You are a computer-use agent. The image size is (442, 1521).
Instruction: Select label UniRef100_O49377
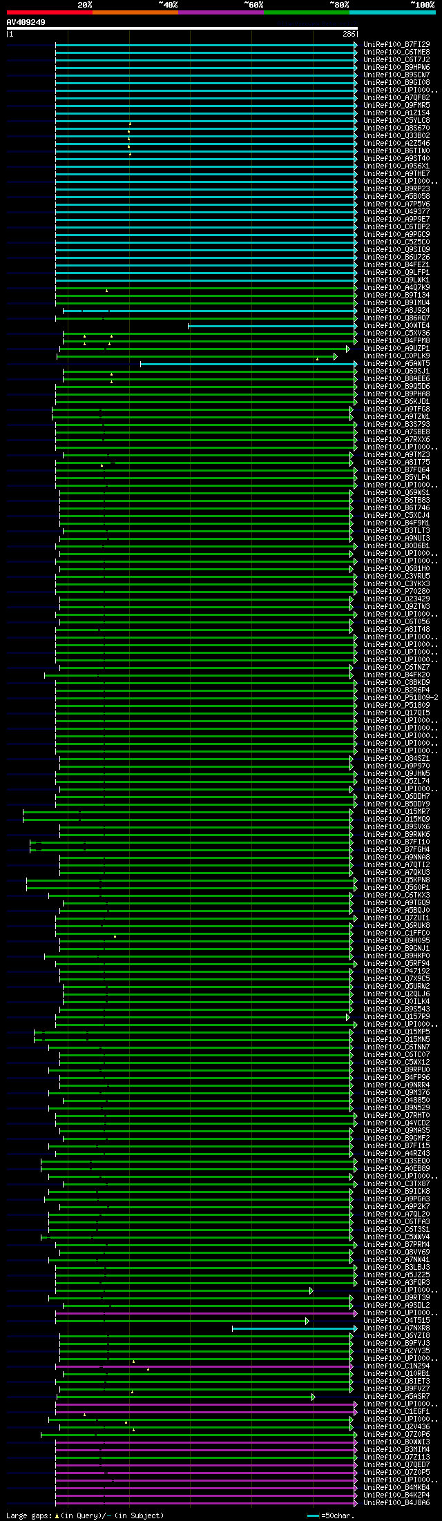point(396,212)
